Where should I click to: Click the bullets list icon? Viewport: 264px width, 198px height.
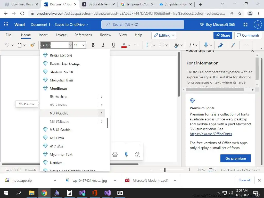point(149,45)
